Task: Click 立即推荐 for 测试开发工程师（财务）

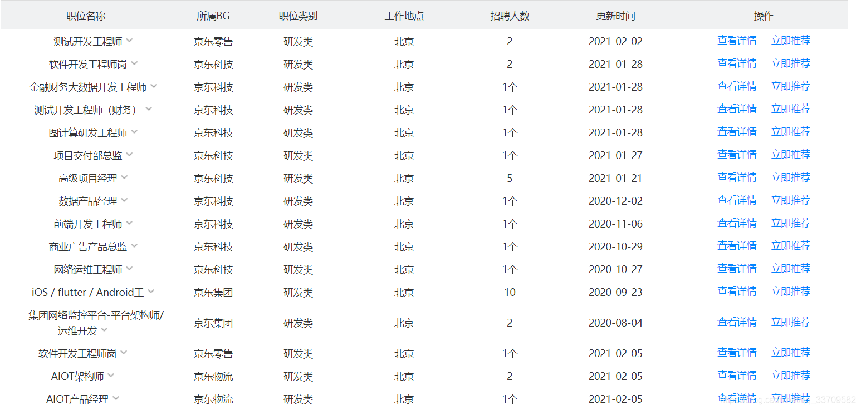Action: coord(790,109)
